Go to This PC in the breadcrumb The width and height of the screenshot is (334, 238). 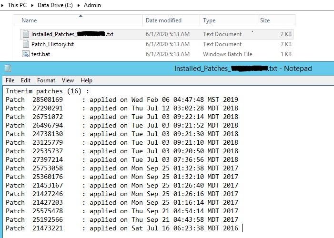coord(17,5)
